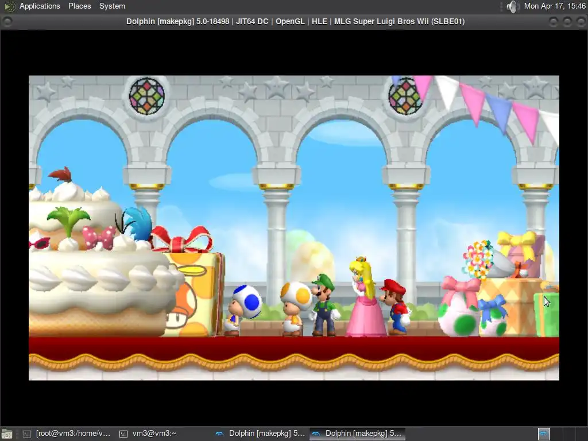Image resolution: width=588 pixels, height=441 pixels.
Task: Open the volume speaker control
Action: pyautogui.click(x=512, y=6)
